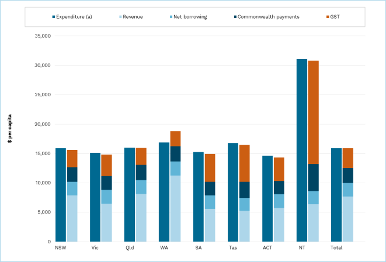Click the 5,000 y-axis label
386x262 pixels.
[x=44, y=212]
